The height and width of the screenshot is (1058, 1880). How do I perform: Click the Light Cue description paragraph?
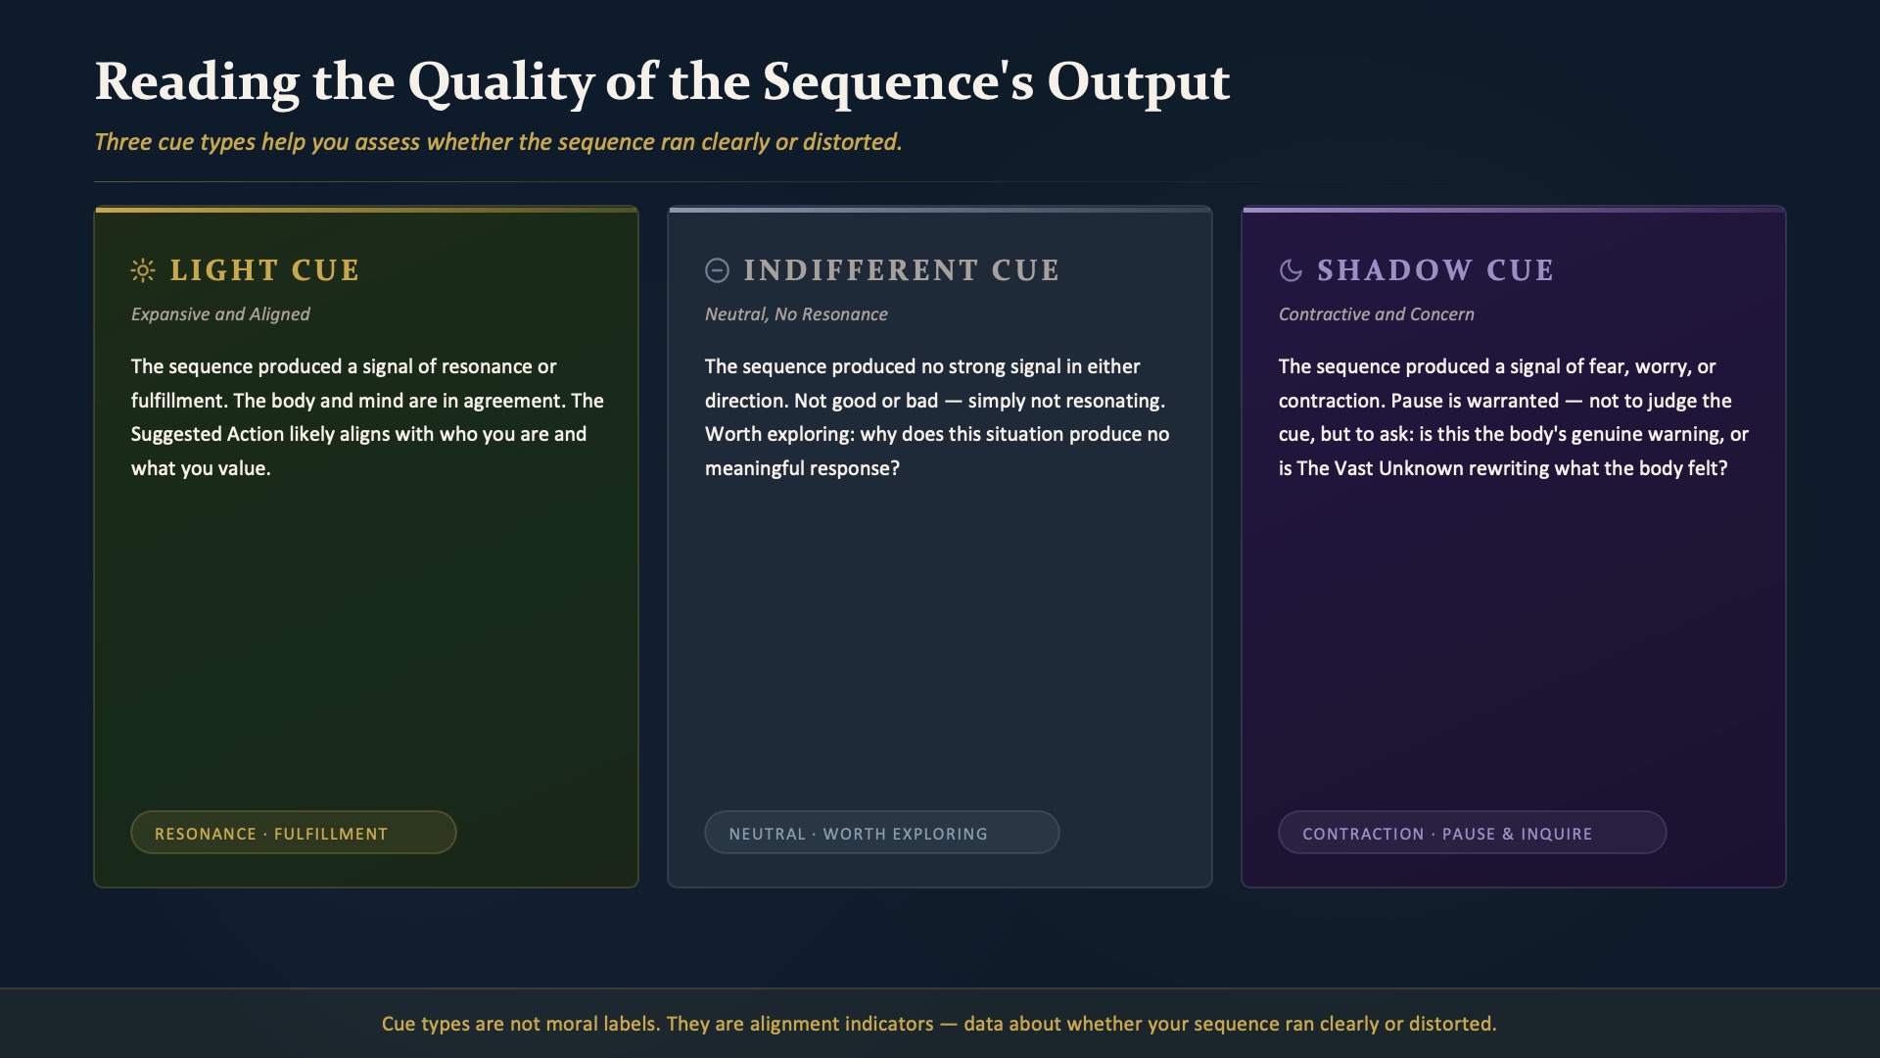point(367,417)
